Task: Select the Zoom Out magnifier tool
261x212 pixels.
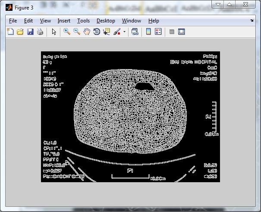Action: (x=77, y=32)
